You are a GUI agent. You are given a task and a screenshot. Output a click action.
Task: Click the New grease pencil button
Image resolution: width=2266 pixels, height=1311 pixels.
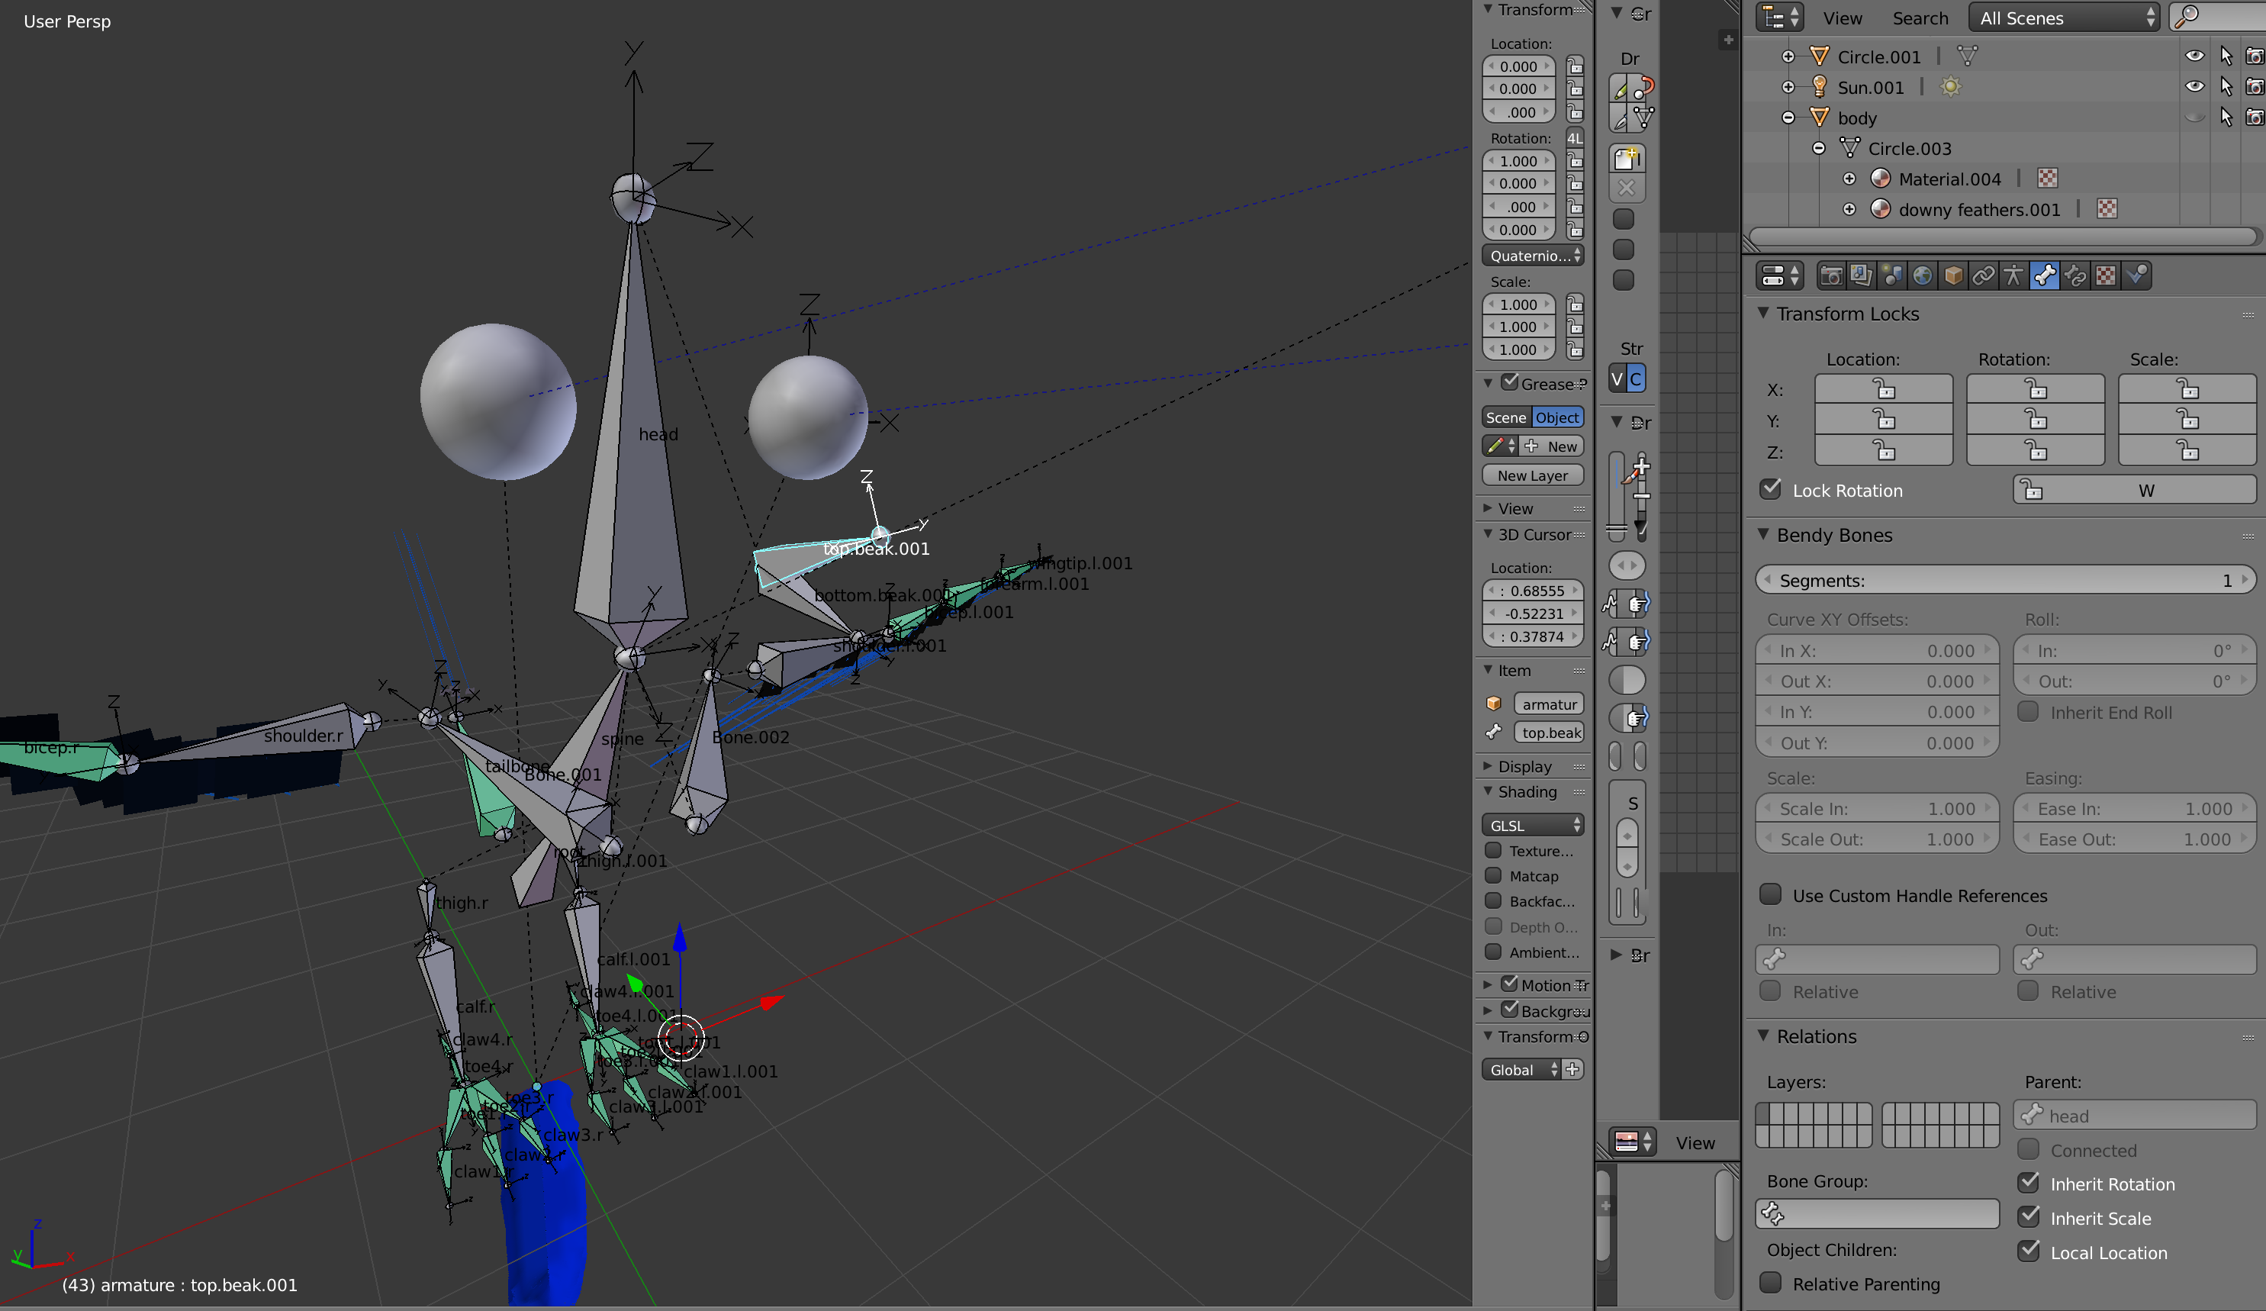point(1553,446)
